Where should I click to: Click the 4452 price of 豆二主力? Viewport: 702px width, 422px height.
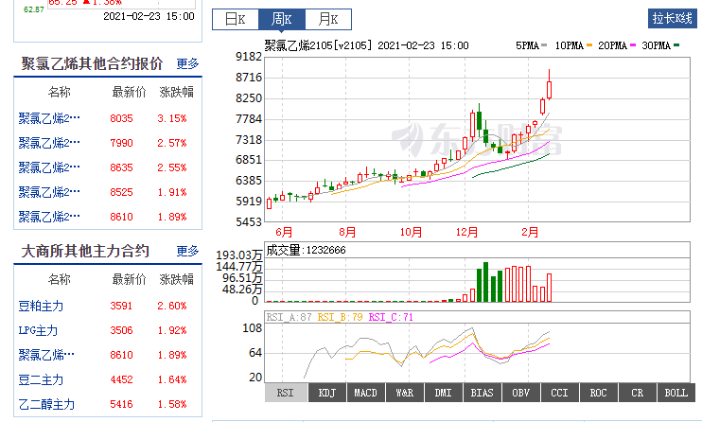click(121, 379)
